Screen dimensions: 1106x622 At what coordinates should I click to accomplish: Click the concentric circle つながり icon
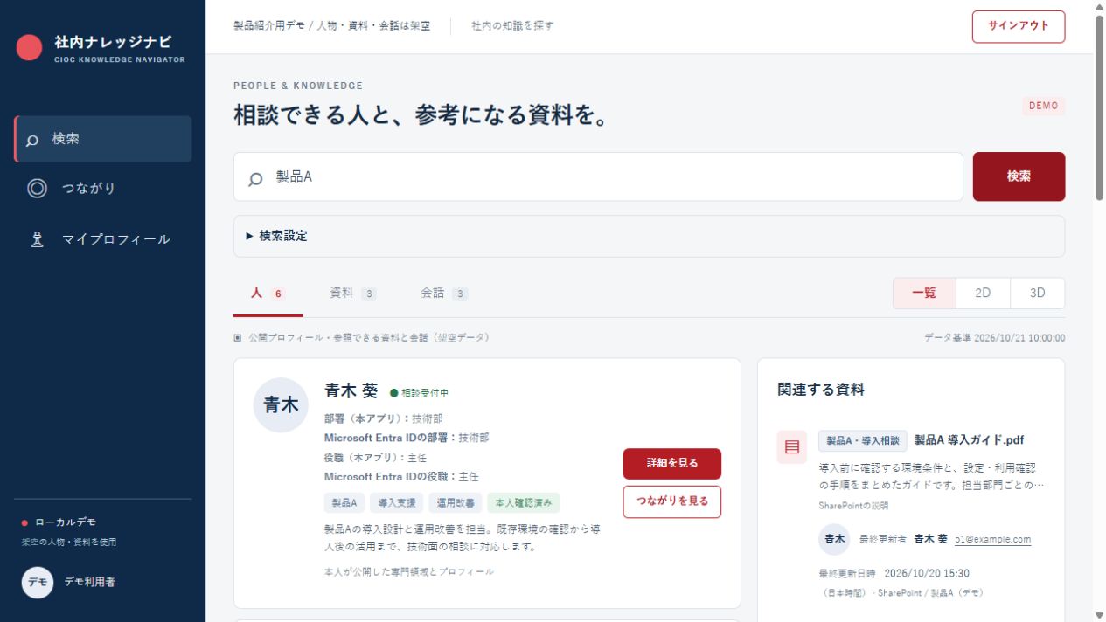pos(37,189)
